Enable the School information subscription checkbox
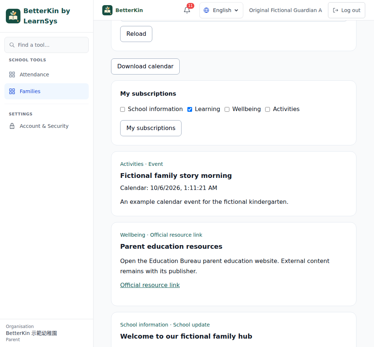This screenshot has width=374, height=347. [123, 109]
